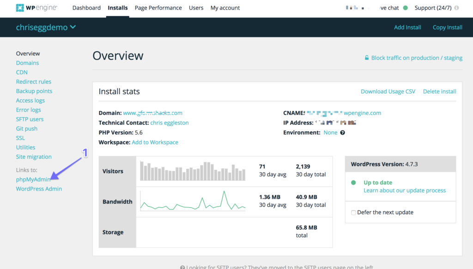Click the Install stats heading
The height and width of the screenshot is (269, 473).
point(119,91)
